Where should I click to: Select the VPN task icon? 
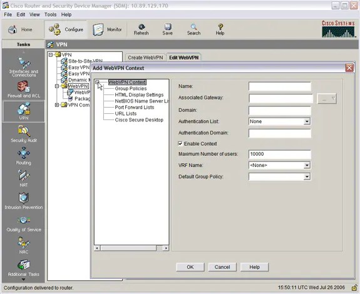(24, 111)
